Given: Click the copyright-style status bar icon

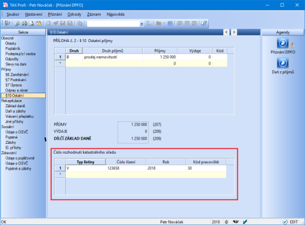Looking at the screenshot, I should 226,222.
